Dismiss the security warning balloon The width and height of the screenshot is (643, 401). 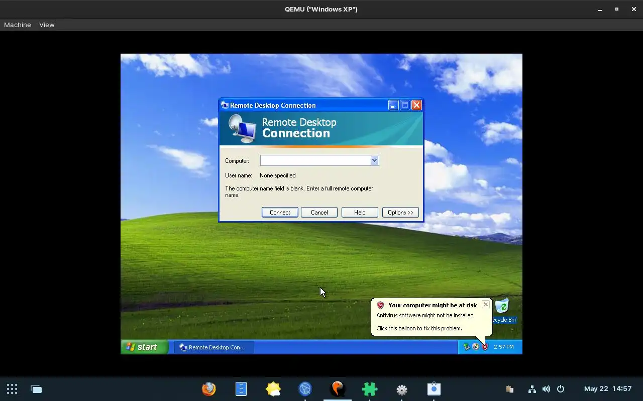pyautogui.click(x=485, y=304)
